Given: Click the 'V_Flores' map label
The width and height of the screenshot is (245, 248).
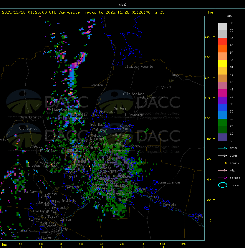Looking at the screenshot, I should [x=44, y=237].
